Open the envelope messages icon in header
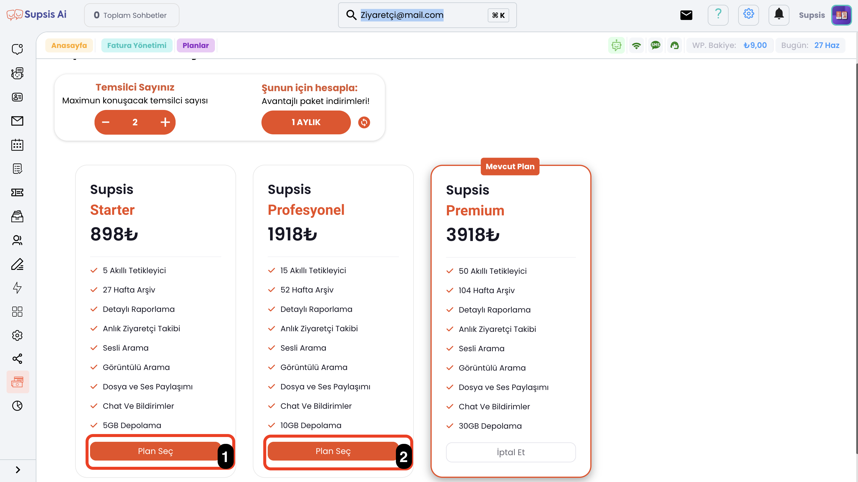The width and height of the screenshot is (858, 482). coord(686,15)
